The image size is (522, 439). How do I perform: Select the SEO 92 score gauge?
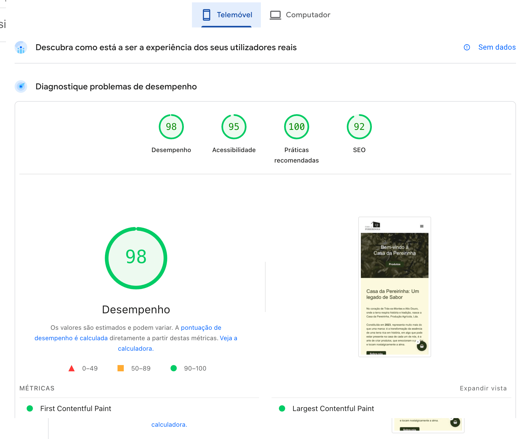(359, 126)
